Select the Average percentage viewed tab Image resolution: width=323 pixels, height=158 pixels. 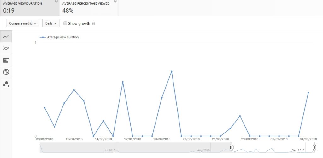point(89,8)
